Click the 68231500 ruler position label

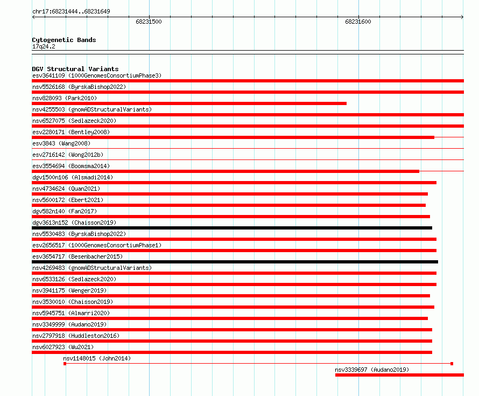[149, 22]
